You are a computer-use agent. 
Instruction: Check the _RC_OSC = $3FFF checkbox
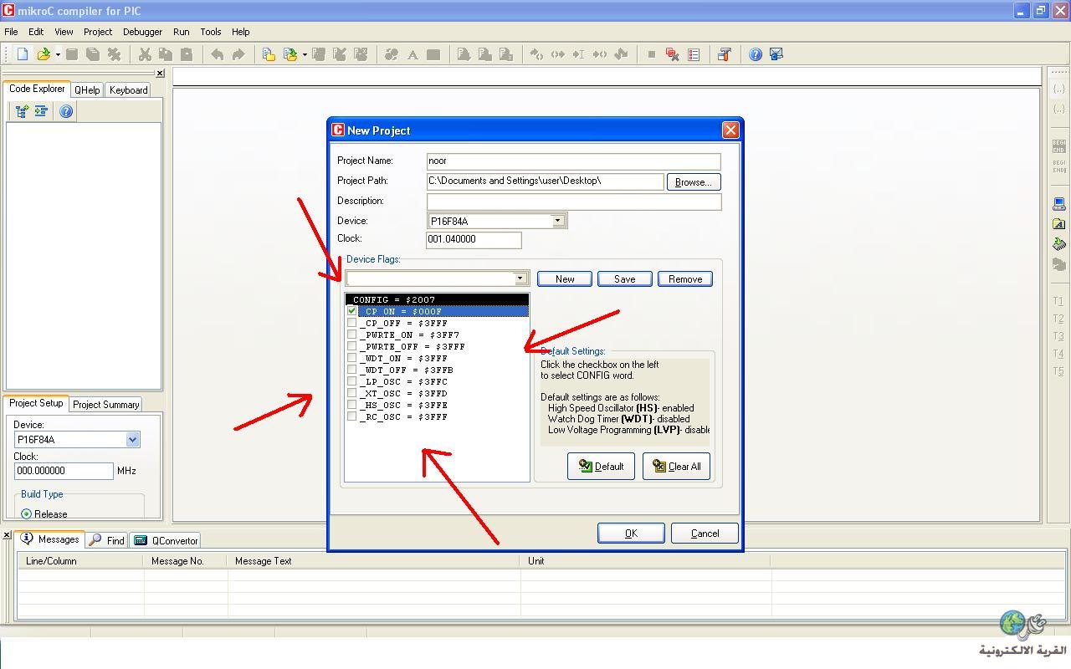pos(352,416)
